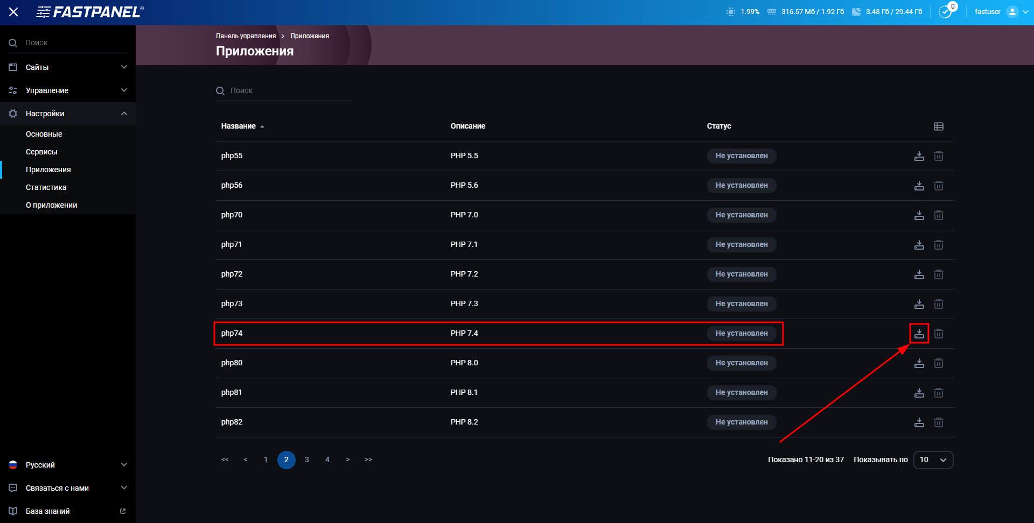This screenshot has height=523, width=1034.
Task: Click the CPU usage icon showing 1.99%
Action: (x=730, y=11)
